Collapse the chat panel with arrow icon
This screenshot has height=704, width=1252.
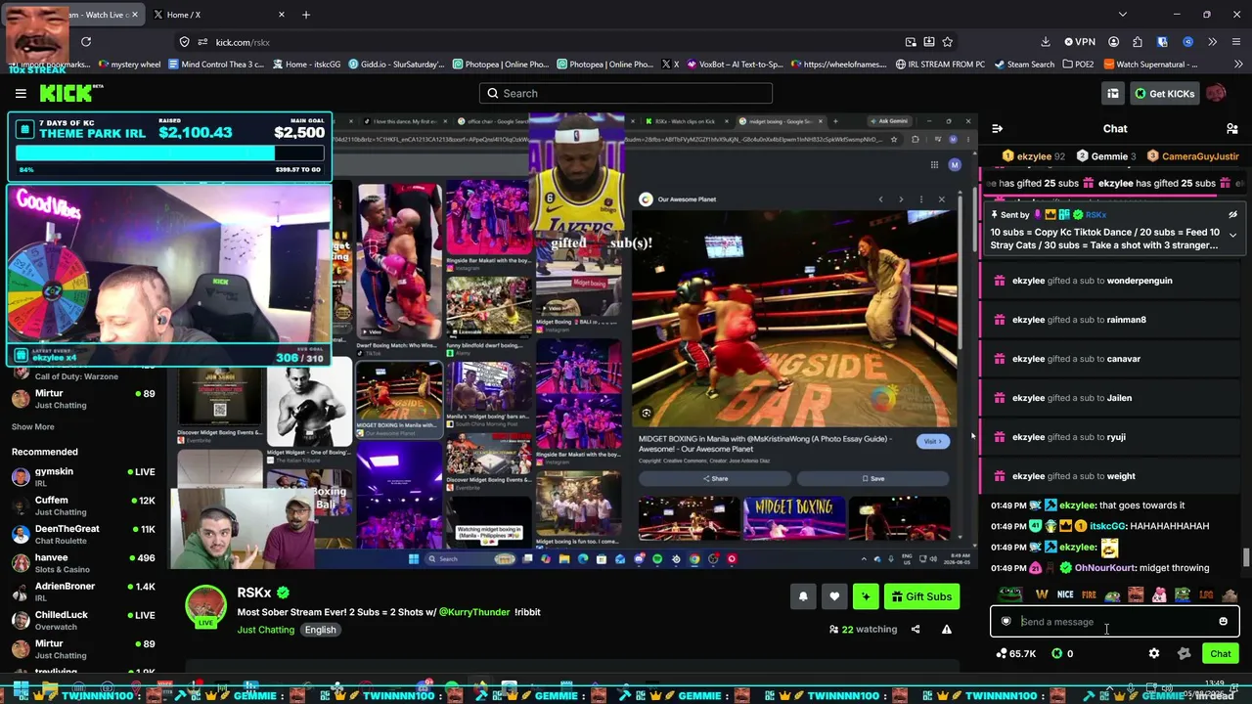click(x=997, y=128)
